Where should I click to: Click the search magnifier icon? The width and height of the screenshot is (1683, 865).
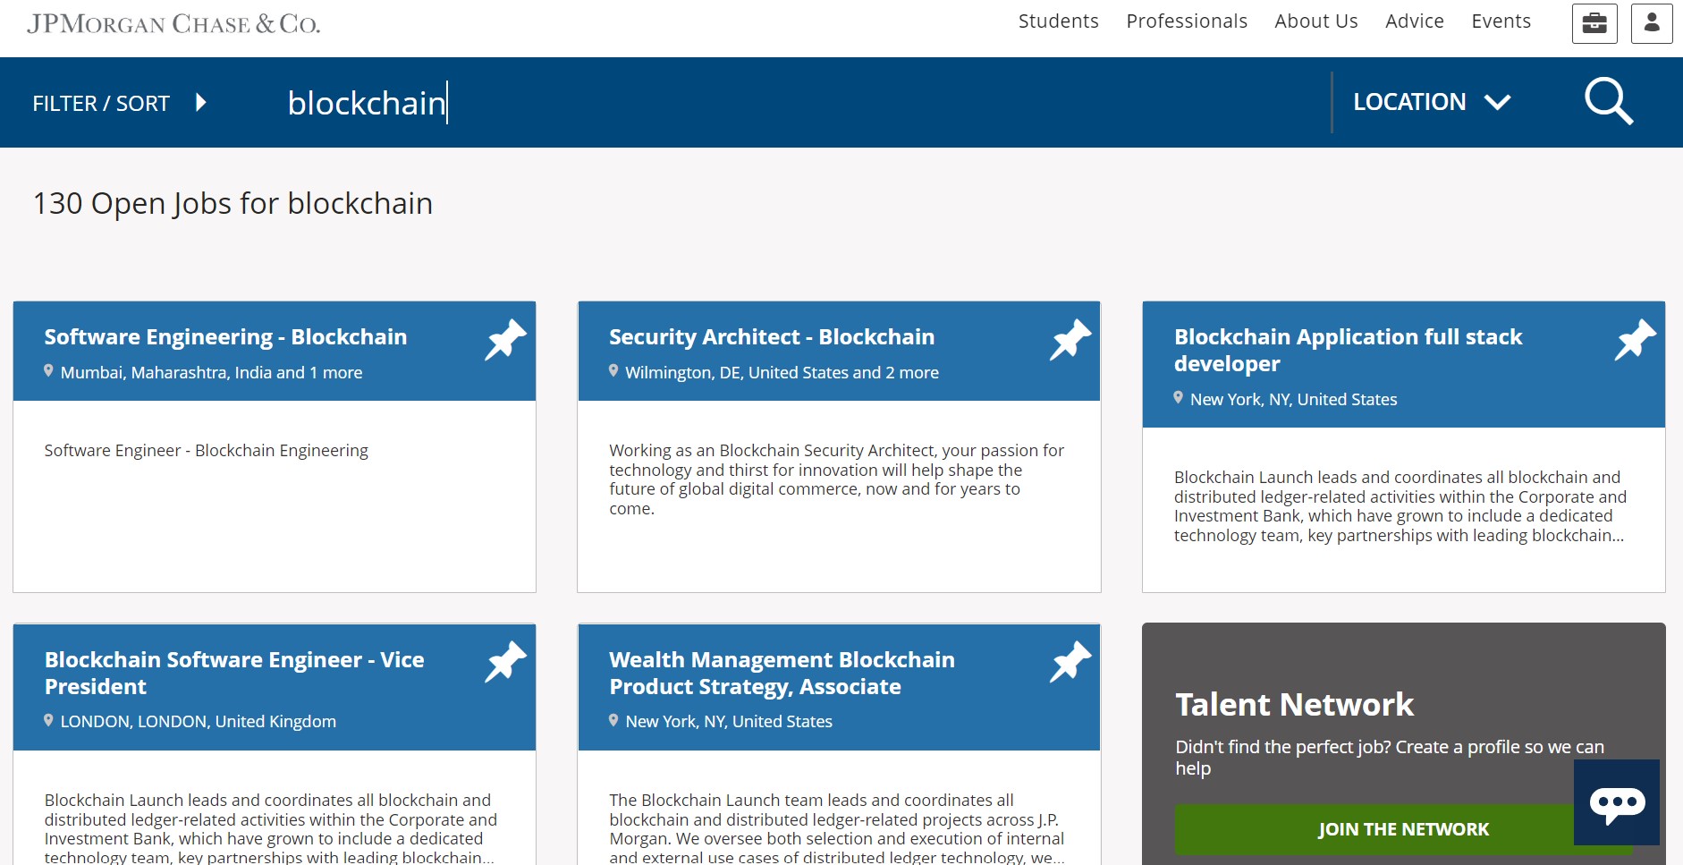coord(1608,102)
